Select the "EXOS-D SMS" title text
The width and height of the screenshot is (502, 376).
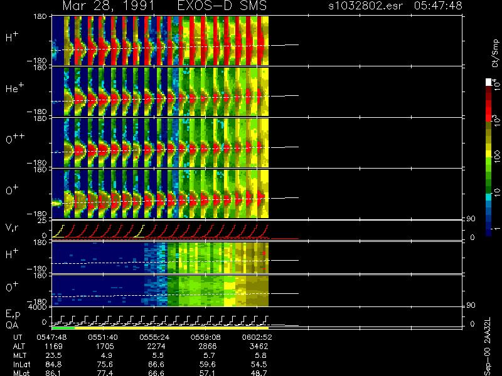[x=222, y=6]
